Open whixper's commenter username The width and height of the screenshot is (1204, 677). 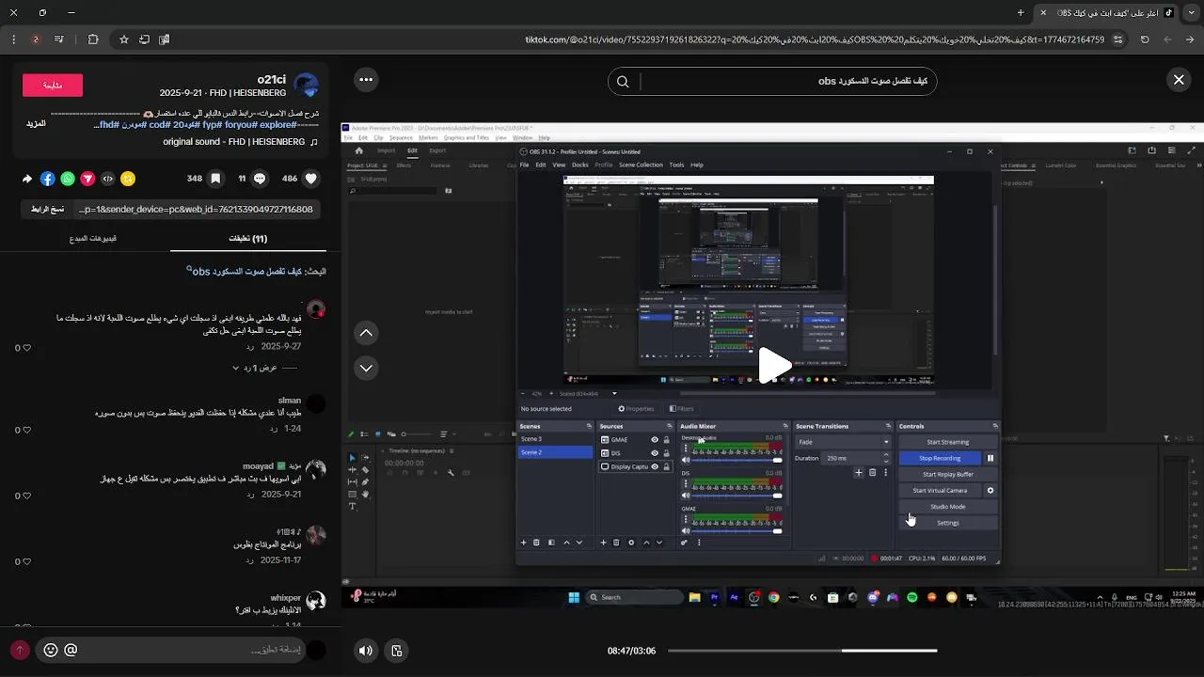click(x=286, y=597)
